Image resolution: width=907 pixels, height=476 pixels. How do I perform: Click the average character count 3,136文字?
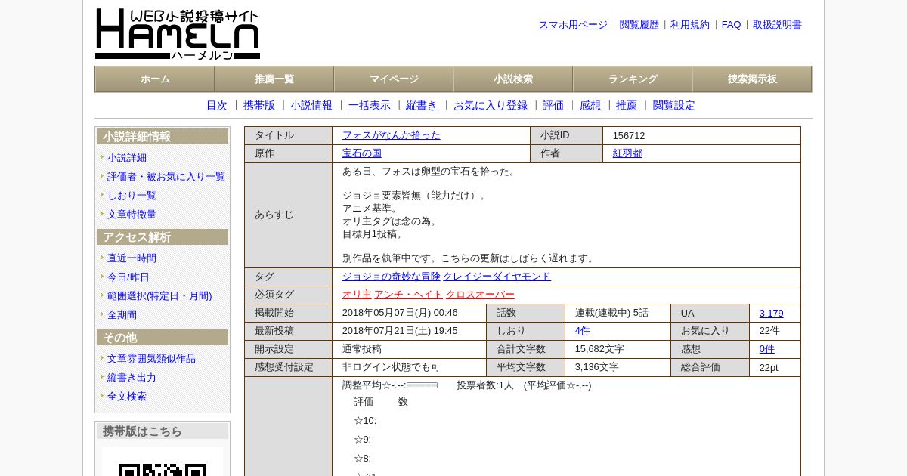coord(597,367)
